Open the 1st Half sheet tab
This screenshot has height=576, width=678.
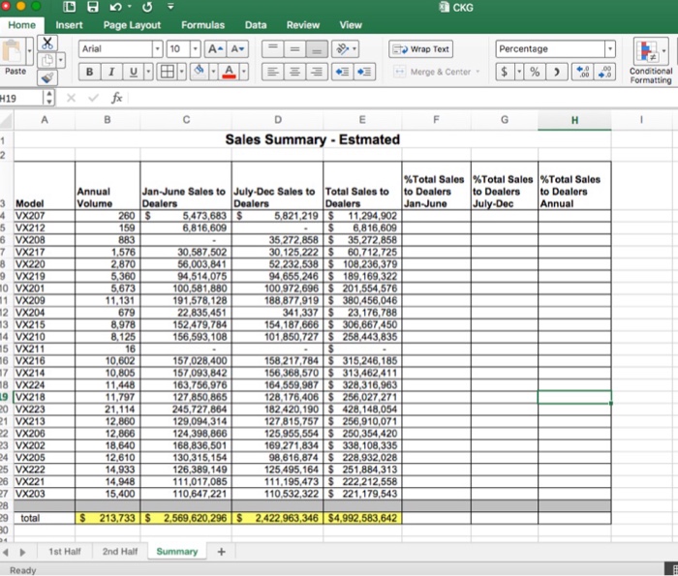[x=65, y=551]
